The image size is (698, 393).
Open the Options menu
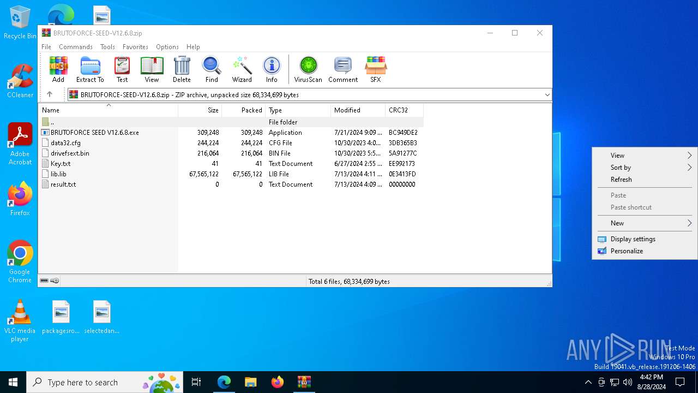167,47
